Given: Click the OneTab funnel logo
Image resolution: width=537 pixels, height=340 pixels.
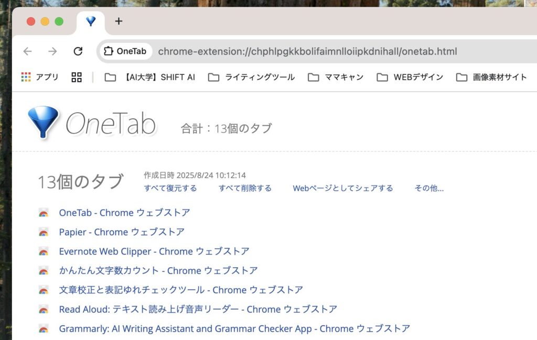Looking at the screenshot, I should (43, 123).
